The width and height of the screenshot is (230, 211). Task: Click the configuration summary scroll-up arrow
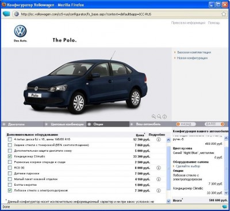pyautogui.click(x=226, y=138)
